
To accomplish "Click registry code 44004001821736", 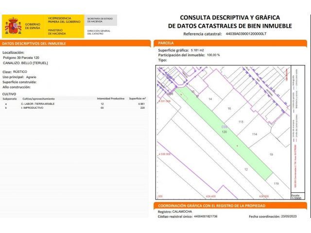I will 206,216.
